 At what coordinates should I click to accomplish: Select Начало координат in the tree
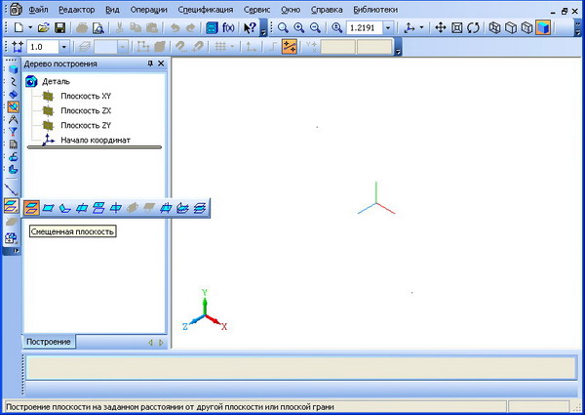coord(95,140)
